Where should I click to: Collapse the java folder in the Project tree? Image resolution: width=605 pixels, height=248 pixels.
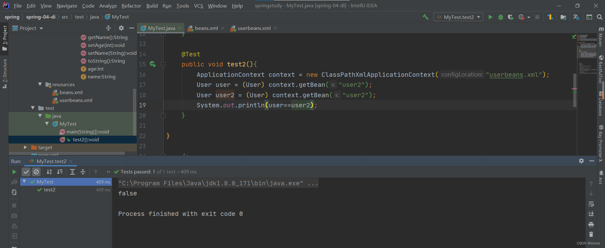click(40, 116)
